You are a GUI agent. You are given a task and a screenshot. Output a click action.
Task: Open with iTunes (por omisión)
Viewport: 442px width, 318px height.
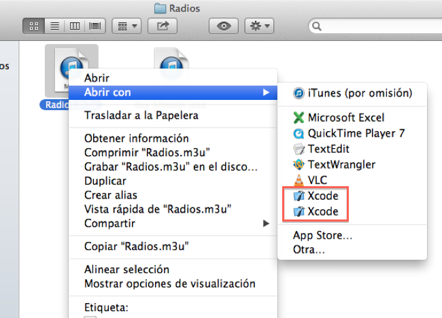352,93
